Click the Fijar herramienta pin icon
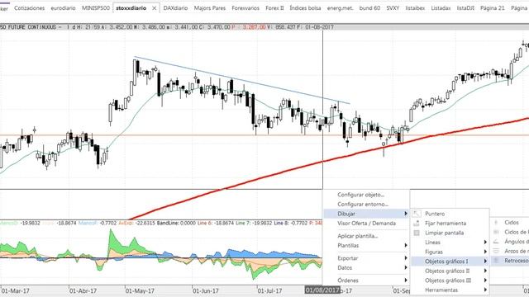Screen dimensions: 529x297 417,224
